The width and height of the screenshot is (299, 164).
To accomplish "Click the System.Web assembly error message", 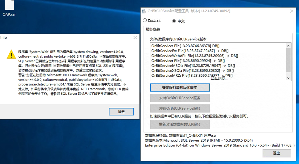I will [x=73, y=73].
